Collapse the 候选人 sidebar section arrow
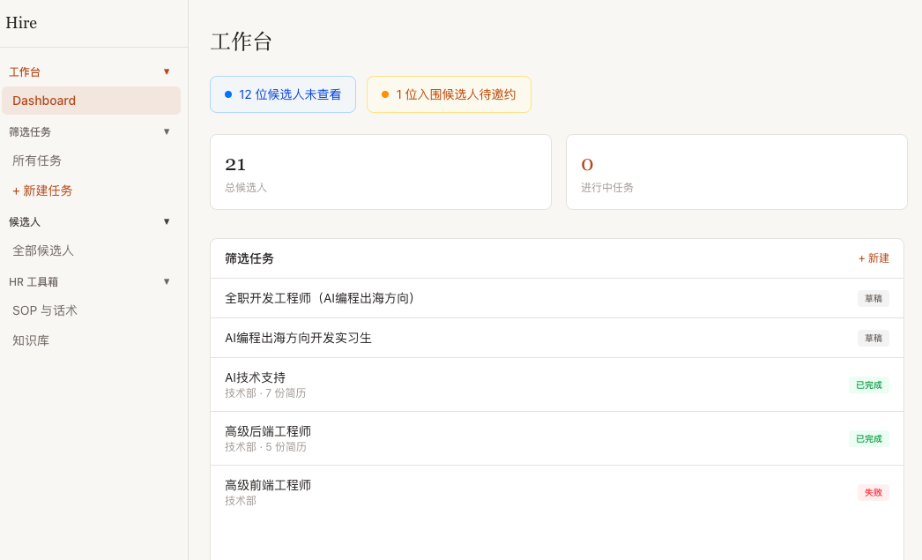 point(167,221)
